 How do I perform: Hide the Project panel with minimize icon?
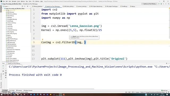(x=30, y=6)
